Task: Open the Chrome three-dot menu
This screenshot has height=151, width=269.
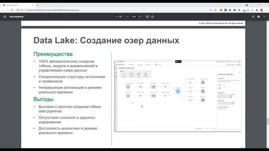Action: 266,10
